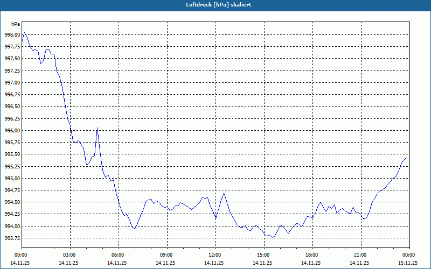Click the 15:00 time label
This screenshot has width=431, height=269.
[x=263, y=255]
